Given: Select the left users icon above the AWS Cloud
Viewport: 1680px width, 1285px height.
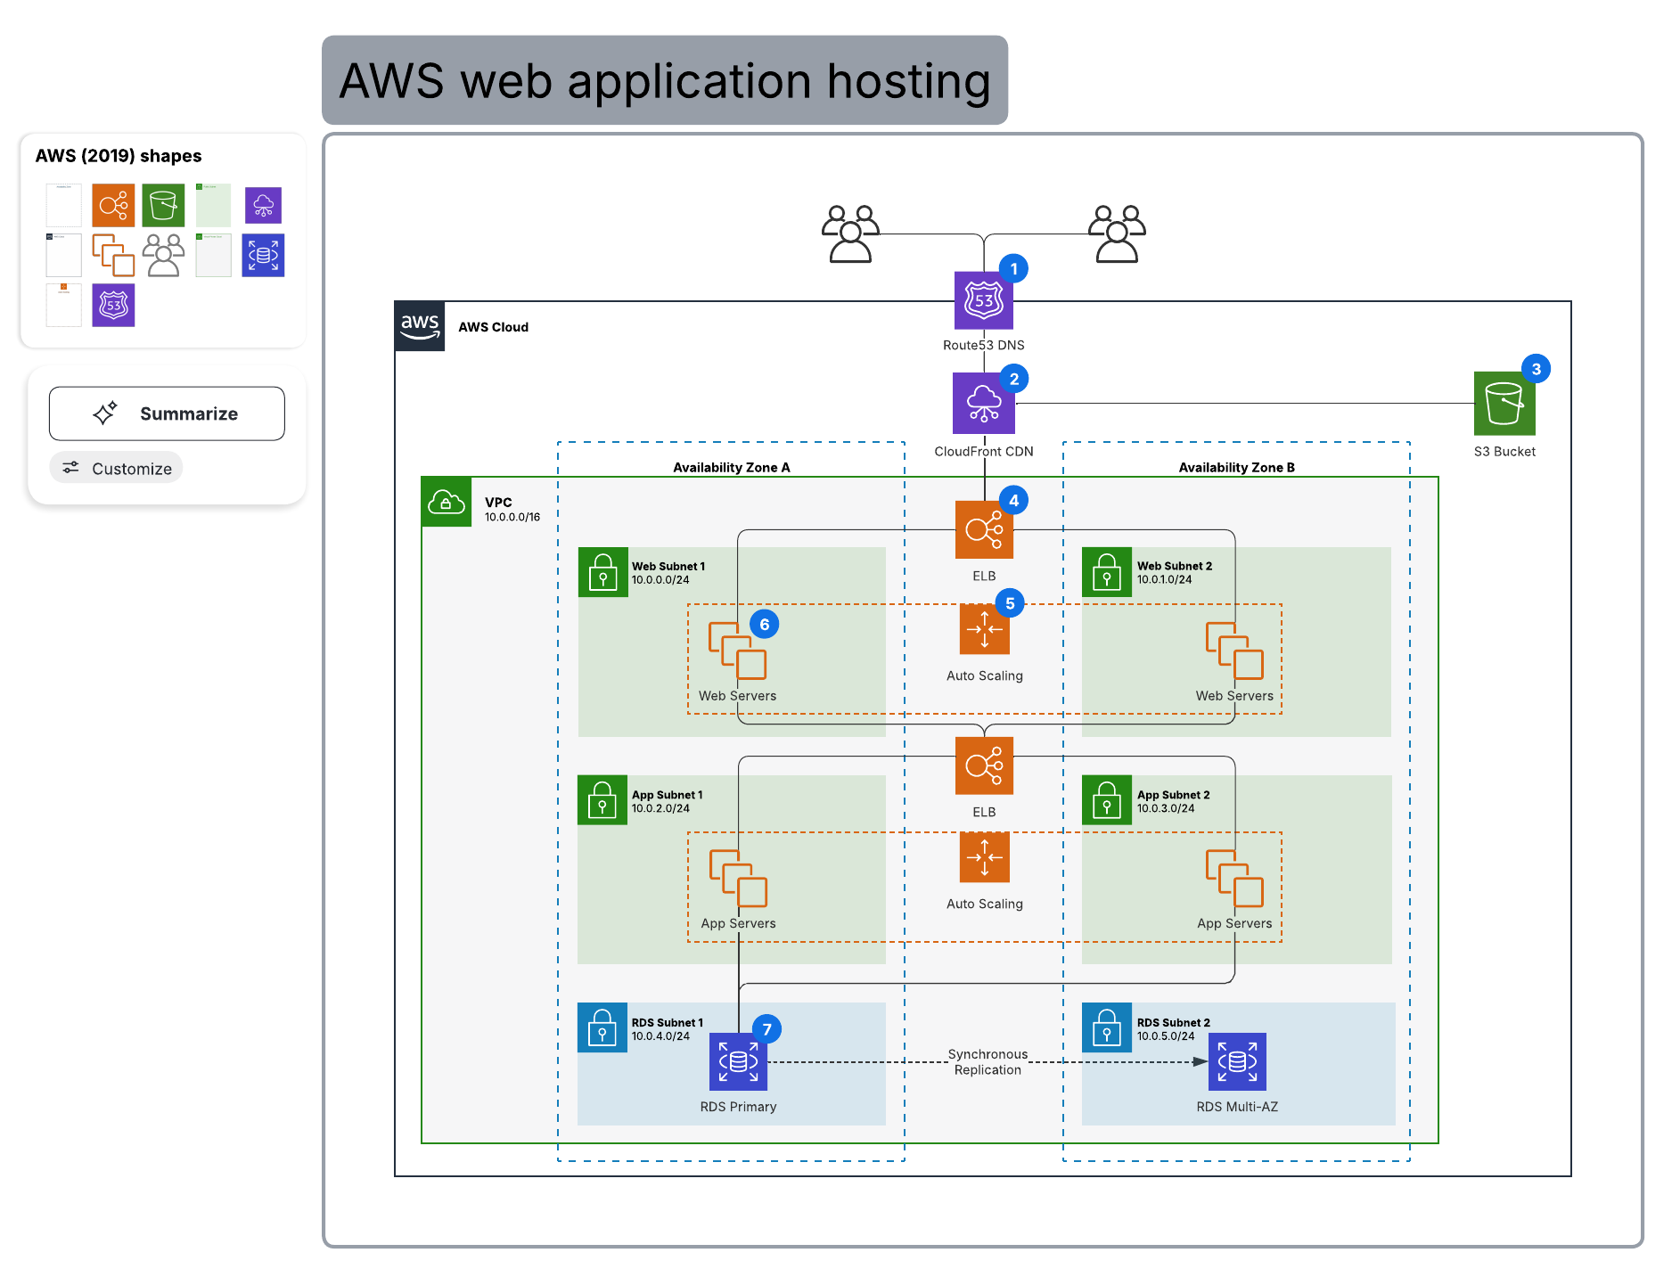Looking at the screenshot, I should 850,233.
